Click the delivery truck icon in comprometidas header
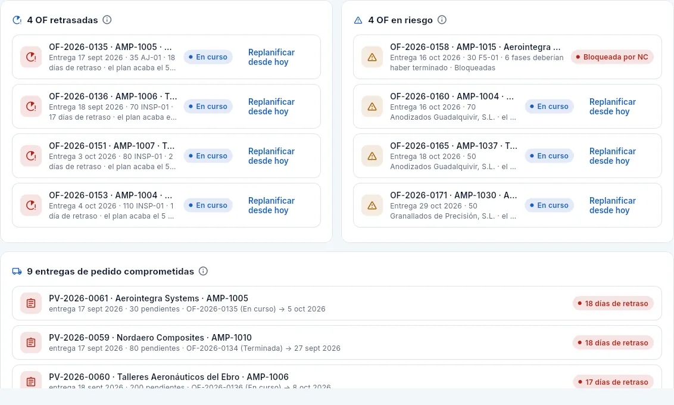Screen dimensions: 674x405 tap(17, 271)
